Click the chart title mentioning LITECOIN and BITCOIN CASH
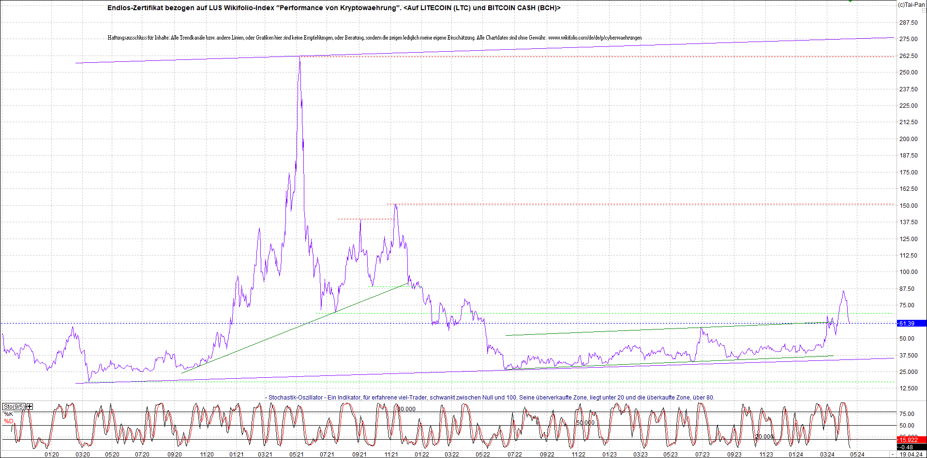 coord(334,8)
